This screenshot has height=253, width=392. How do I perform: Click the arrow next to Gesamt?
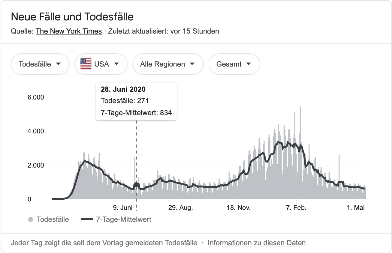tap(249, 64)
